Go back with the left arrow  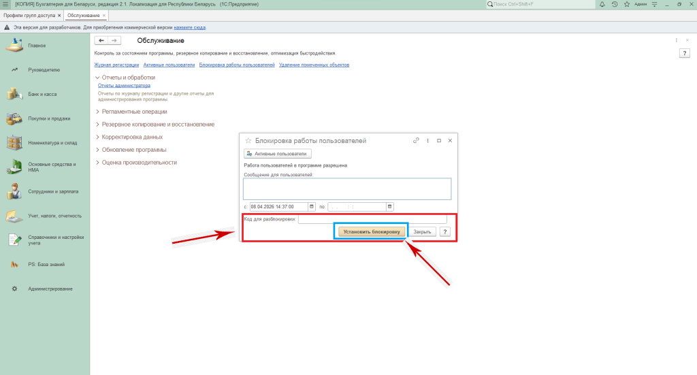[102, 41]
